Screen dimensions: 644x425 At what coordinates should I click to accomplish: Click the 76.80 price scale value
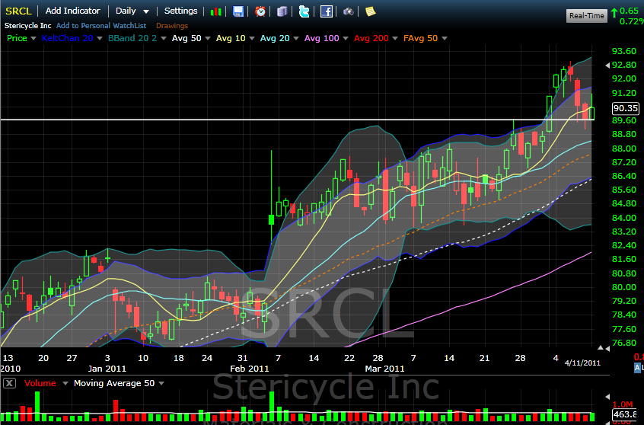(624, 343)
